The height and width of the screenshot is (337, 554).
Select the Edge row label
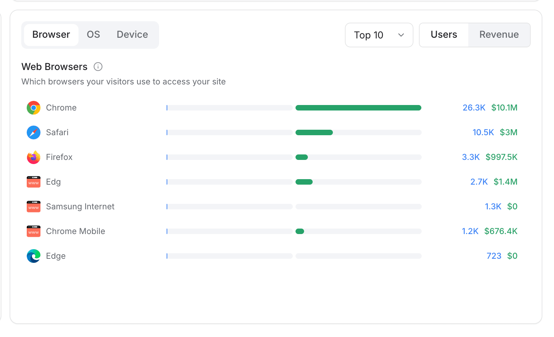(56, 256)
